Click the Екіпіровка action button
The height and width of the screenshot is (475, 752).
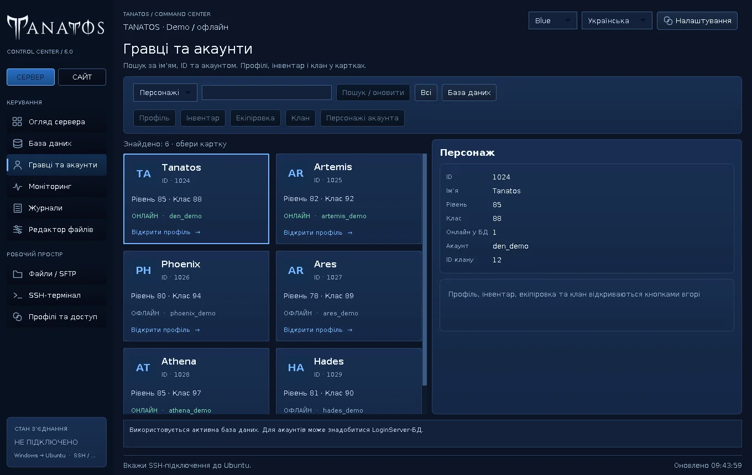(x=255, y=118)
